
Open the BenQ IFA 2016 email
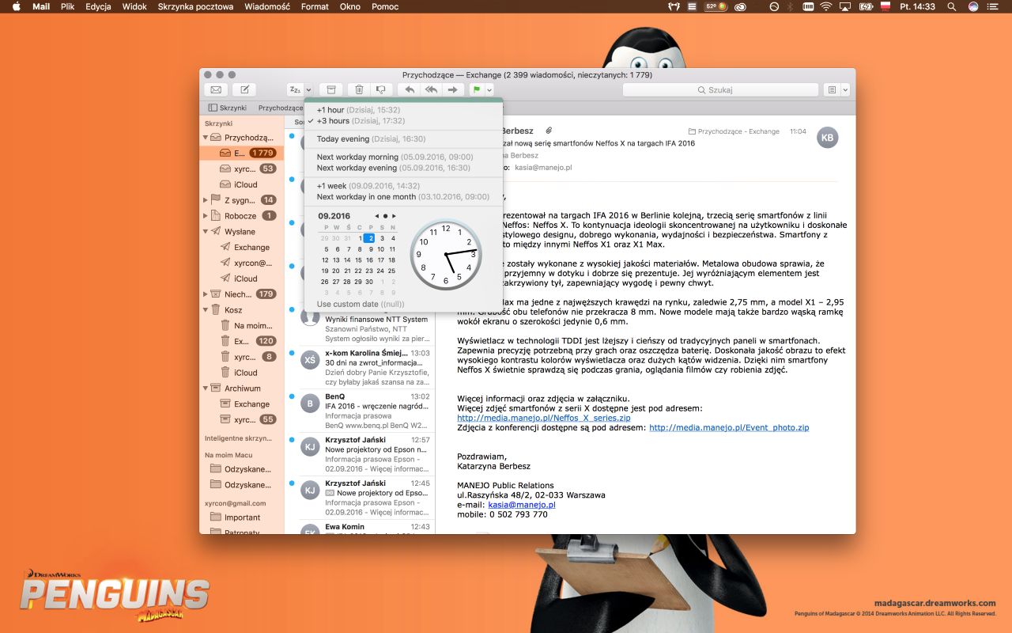360,411
